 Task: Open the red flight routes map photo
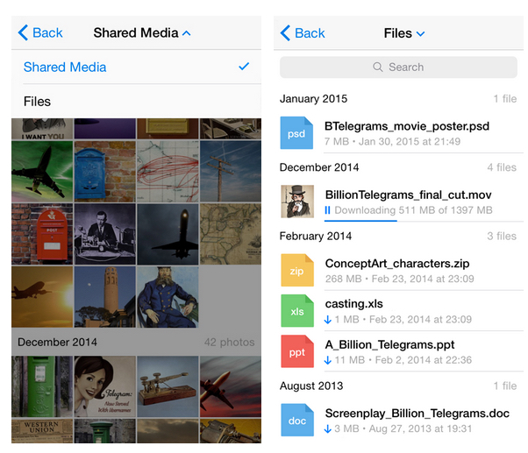168,171
